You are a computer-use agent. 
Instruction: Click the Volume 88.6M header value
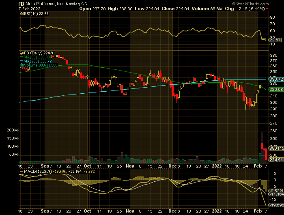(x=207, y=9)
